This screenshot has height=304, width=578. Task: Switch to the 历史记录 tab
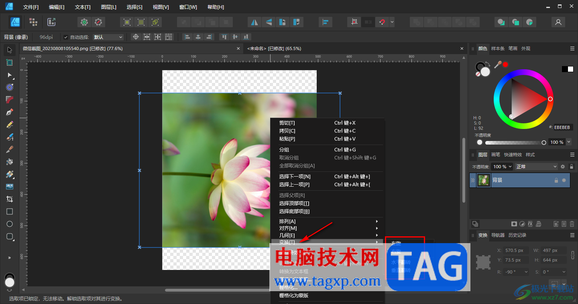[517, 235]
